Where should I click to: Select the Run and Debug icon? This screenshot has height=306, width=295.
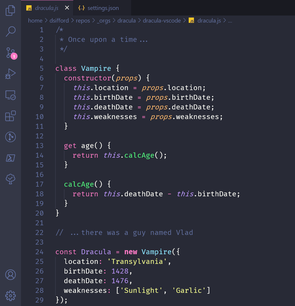(x=11, y=74)
